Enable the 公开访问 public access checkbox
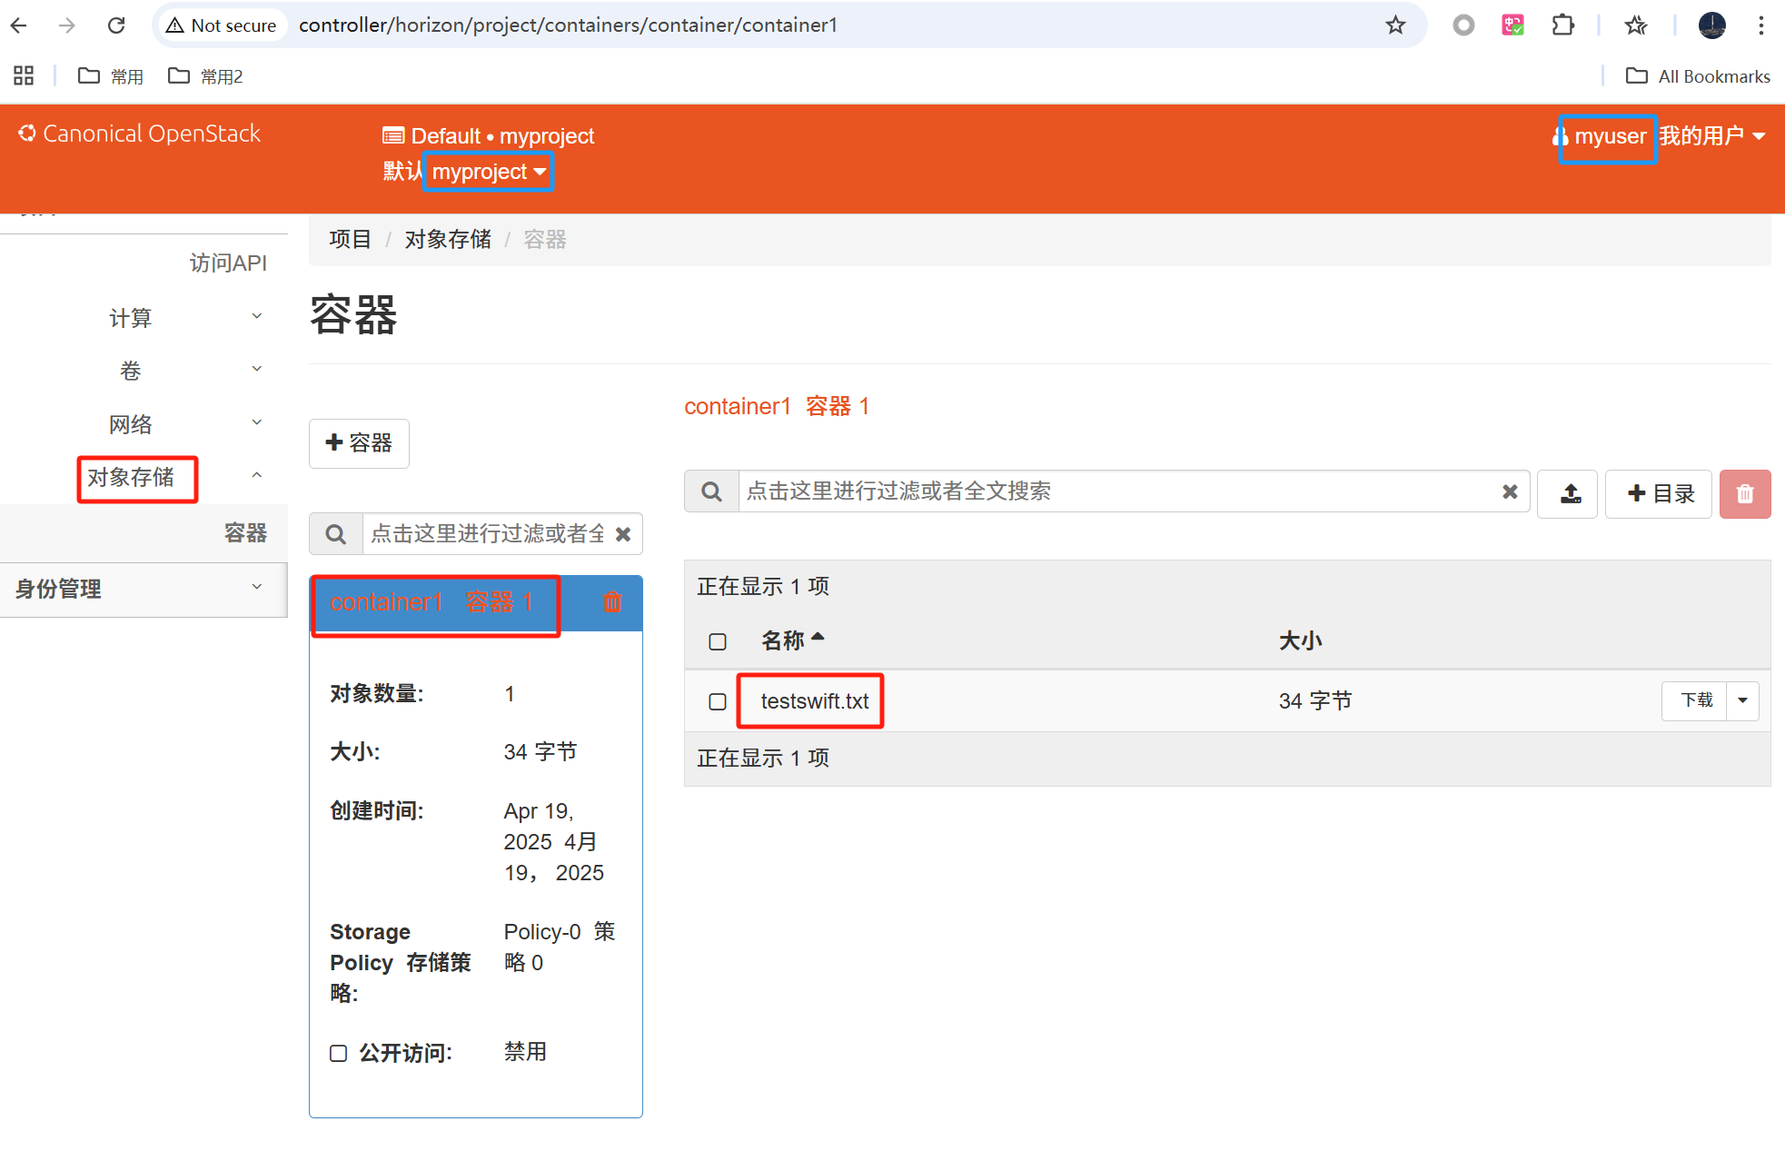The height and width of the screenshot is (1151, 1785). [338, 1053]
